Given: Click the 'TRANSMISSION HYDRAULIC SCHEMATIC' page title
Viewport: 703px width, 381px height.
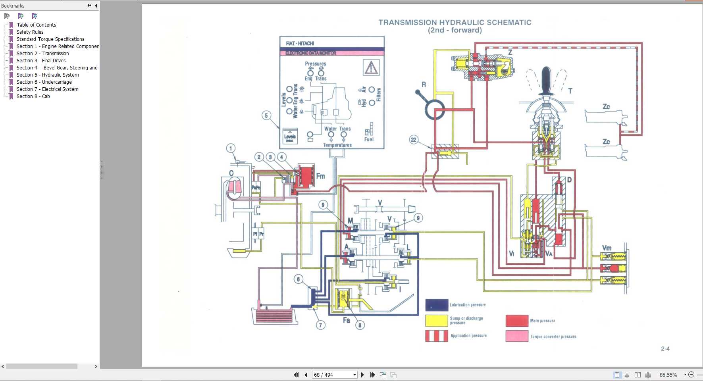Looking at the screenshot, I should [x=455, y=22].
